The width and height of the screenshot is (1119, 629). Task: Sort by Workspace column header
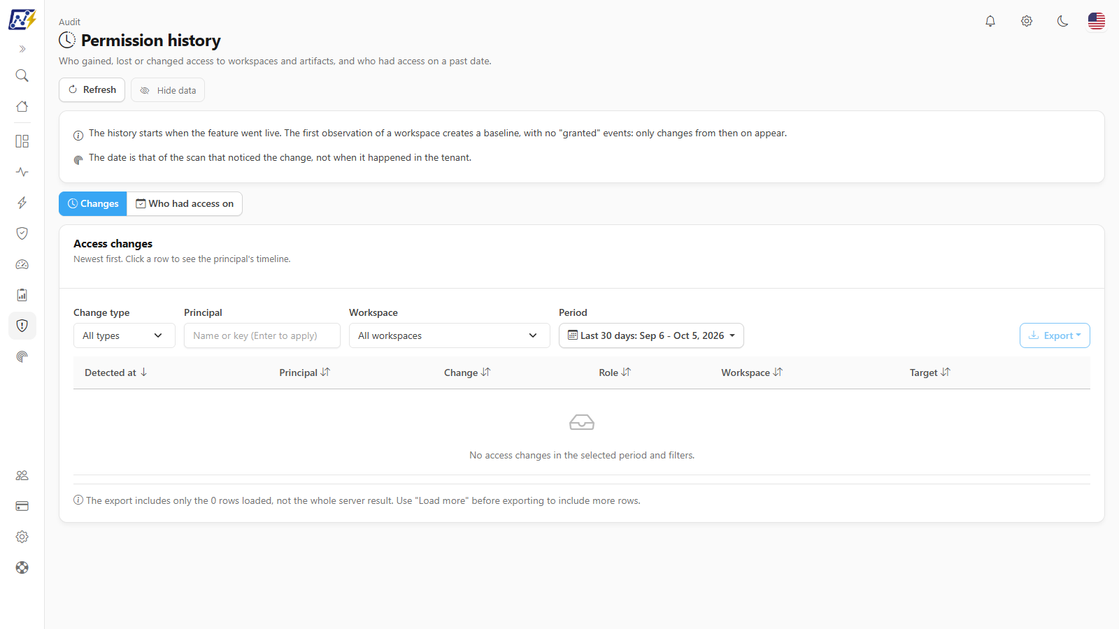[752, 373]
